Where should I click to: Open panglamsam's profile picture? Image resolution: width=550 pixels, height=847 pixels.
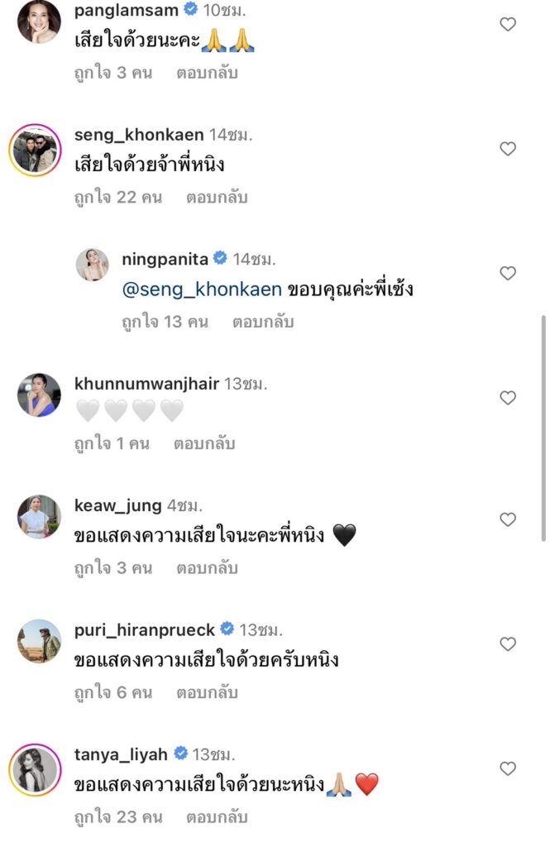coord(39,22)
